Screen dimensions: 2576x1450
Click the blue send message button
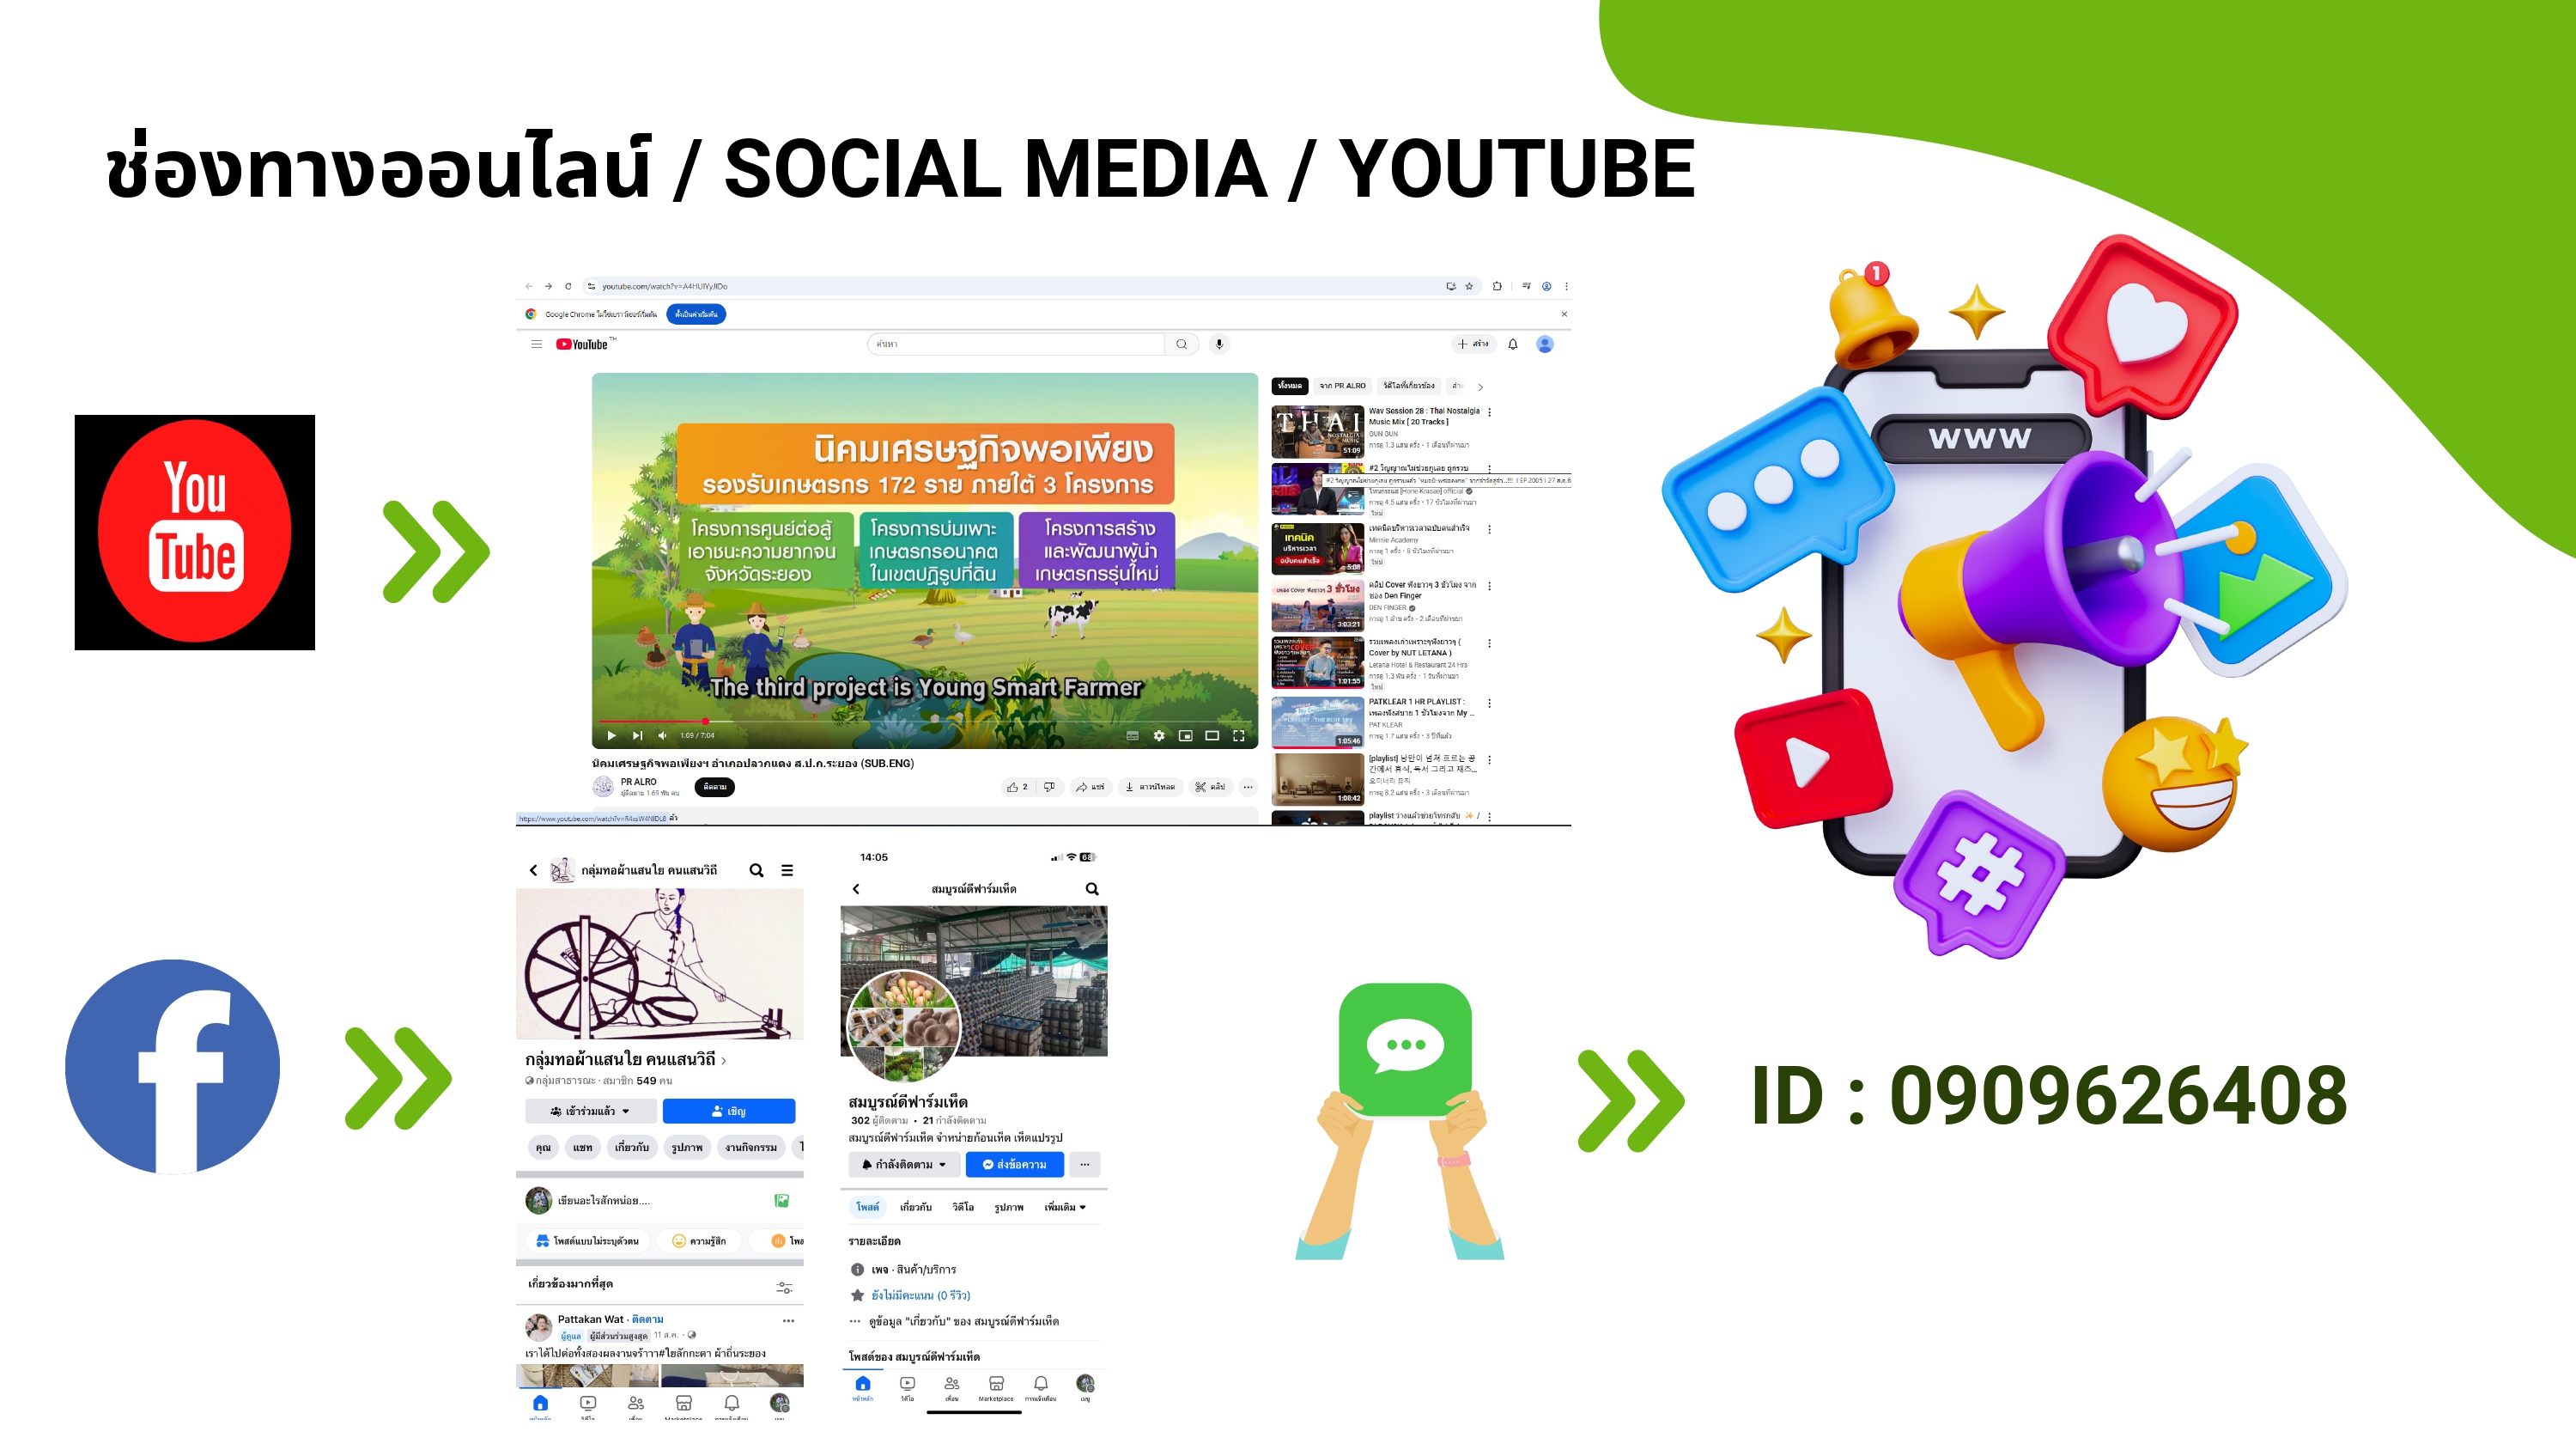pos(1014,1165)
